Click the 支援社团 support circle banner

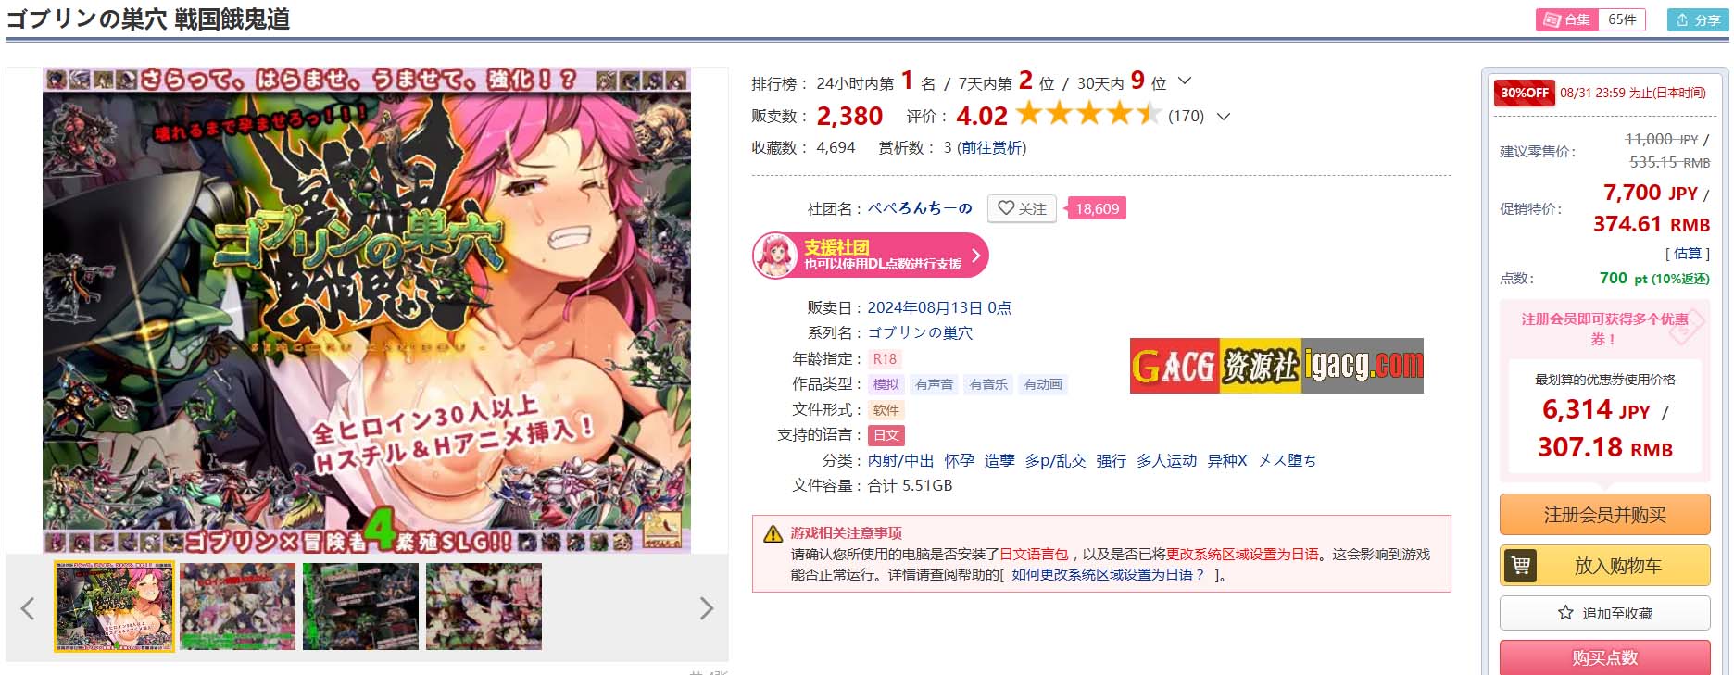tap(870, 255)
